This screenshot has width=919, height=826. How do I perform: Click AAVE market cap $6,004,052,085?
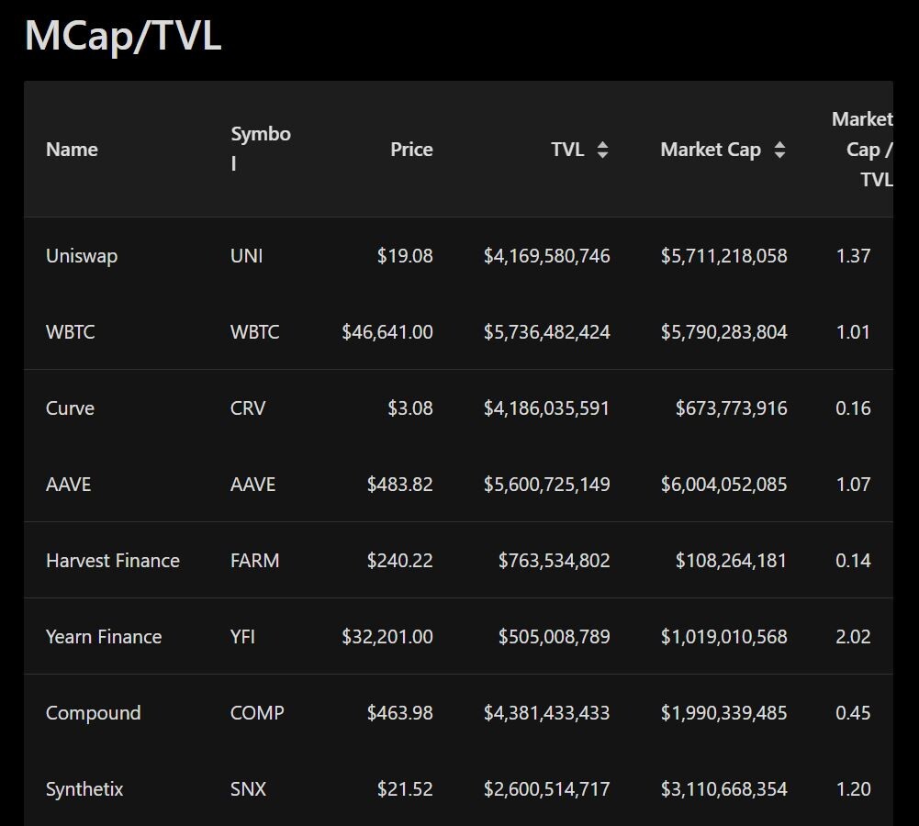pos(723,484)
